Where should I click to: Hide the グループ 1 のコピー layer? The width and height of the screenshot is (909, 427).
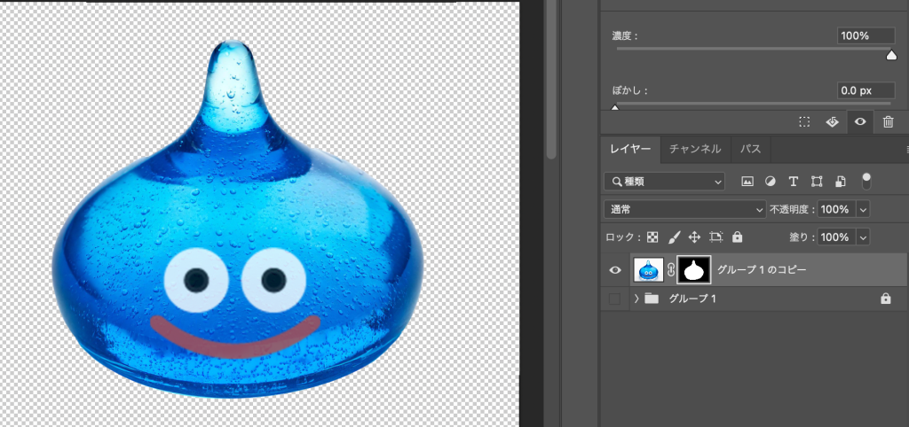(615, 270)
